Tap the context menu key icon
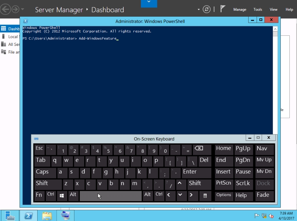This screenshot has width=297, height=221. tap(205, 196)
